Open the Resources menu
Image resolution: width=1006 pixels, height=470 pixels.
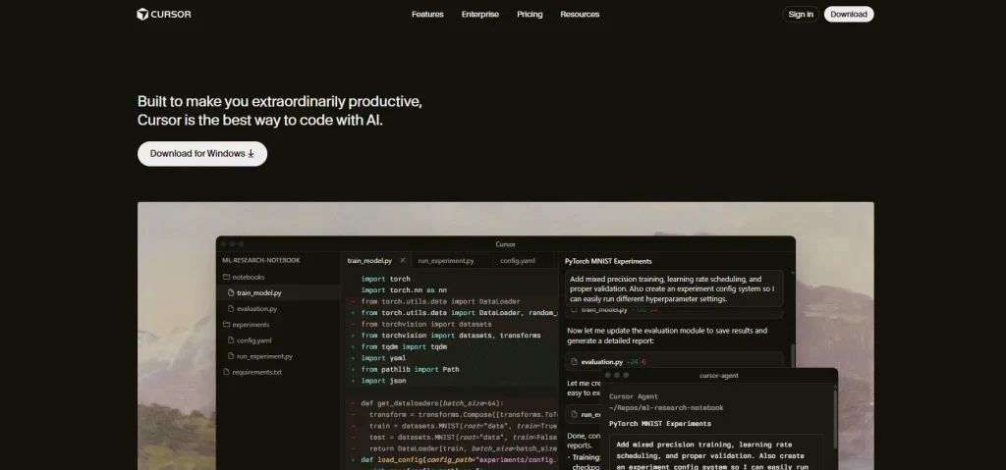580,14
